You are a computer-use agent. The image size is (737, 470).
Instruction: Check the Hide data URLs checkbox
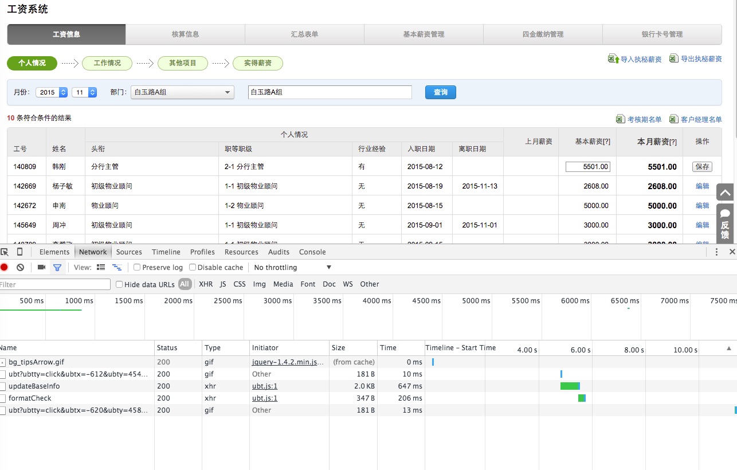click(119, 284)
